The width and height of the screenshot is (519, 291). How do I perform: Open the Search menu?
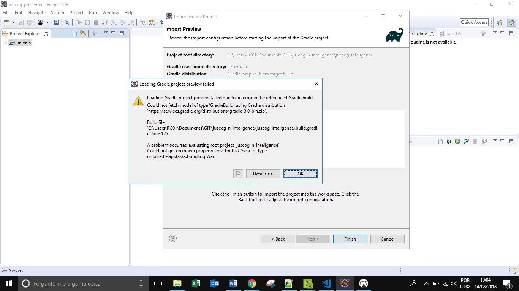[58, 13]
